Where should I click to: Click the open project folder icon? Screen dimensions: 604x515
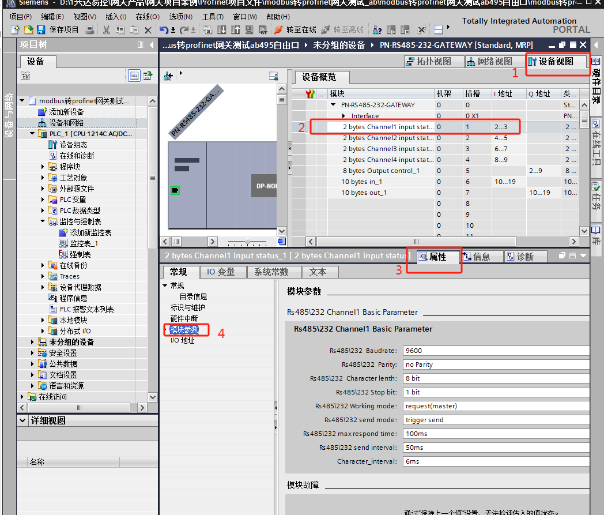click(x=28, y=29)
